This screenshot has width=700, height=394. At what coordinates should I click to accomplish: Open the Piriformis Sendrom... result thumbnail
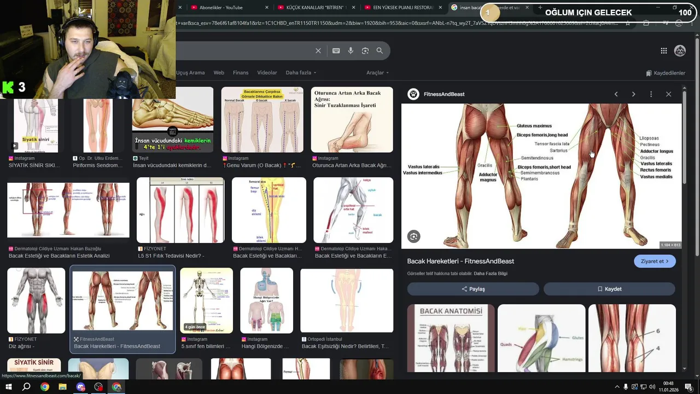(98, 126)
